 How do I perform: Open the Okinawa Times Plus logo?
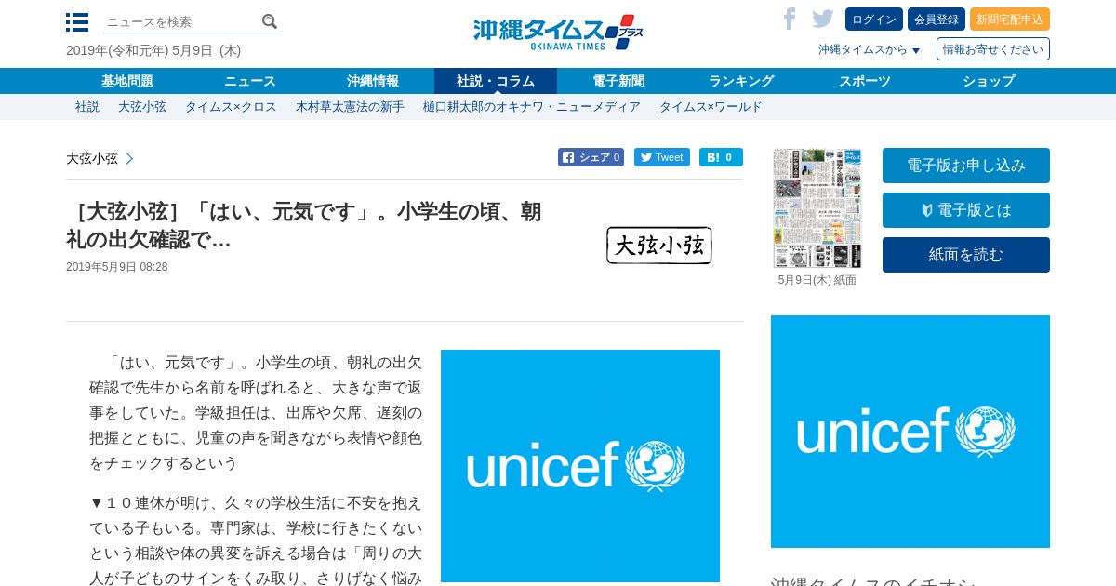pyautogui.click(x=558, y=33)
